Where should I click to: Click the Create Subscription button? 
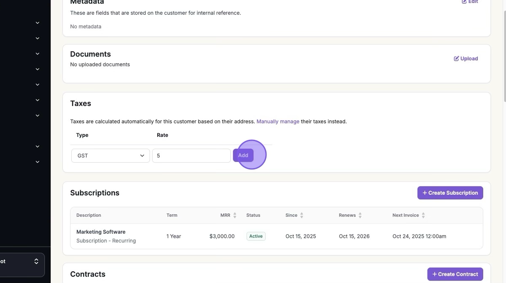pos(450,193)
